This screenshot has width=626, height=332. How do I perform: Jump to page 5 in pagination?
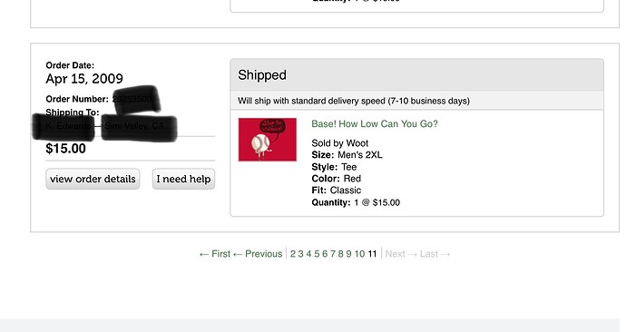pos(317,254)
